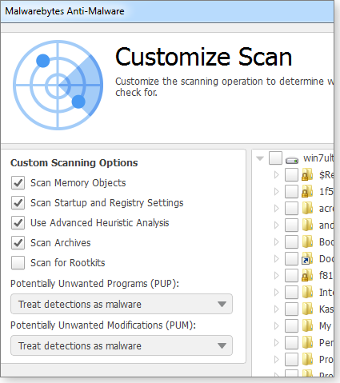Select the 1f5 folder name
Screen dimensions: 340x383
[x=326, y=192]
